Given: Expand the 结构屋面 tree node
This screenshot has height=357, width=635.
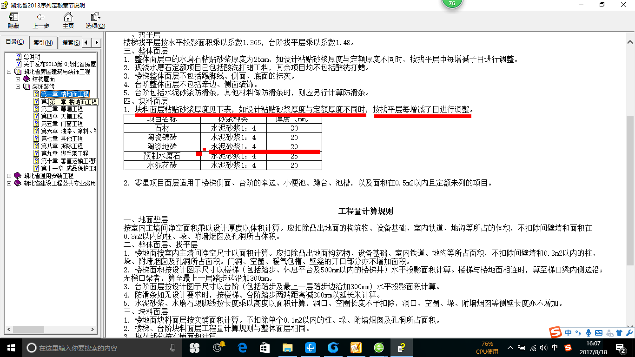Looking at the screenshot, I should pos(18,79).
